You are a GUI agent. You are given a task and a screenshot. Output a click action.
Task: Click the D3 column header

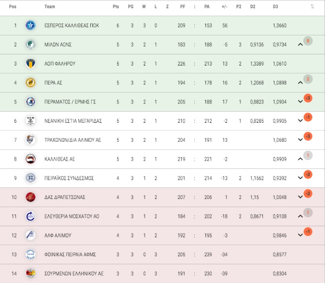(x=275, y=7)
